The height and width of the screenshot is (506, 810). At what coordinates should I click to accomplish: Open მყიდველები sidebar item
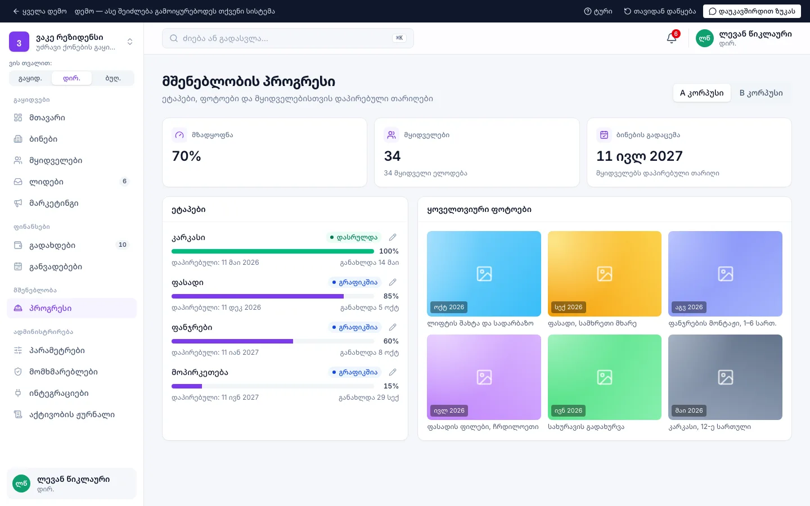[71, 160]
